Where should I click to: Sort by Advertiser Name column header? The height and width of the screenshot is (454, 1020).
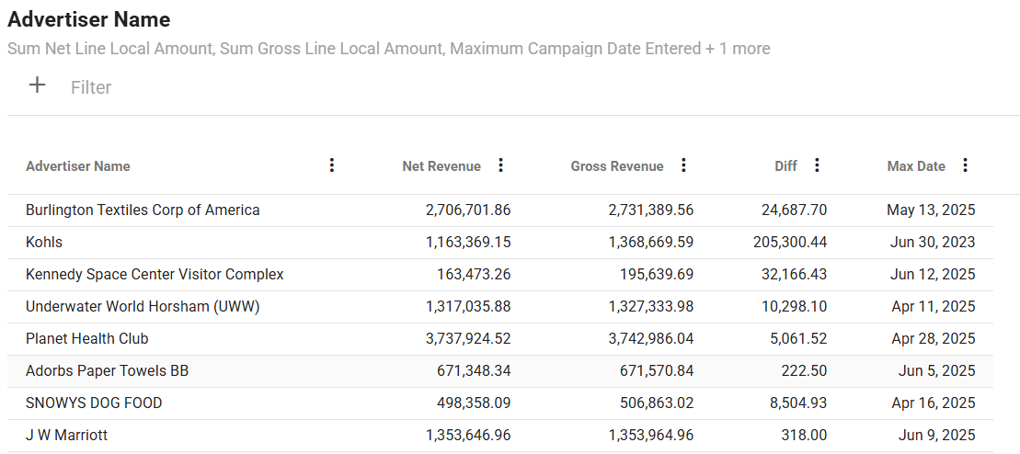coord(78,166)
